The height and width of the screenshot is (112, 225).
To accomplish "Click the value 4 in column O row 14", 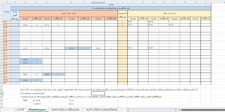I will tap(164, 48).
